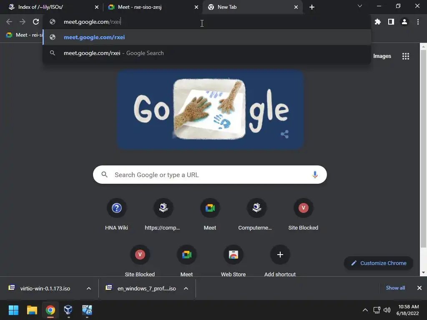The image size is (427, 320).
Task: Close the Meet - rxe-siso-zesj tab
Action: point(196,7)
